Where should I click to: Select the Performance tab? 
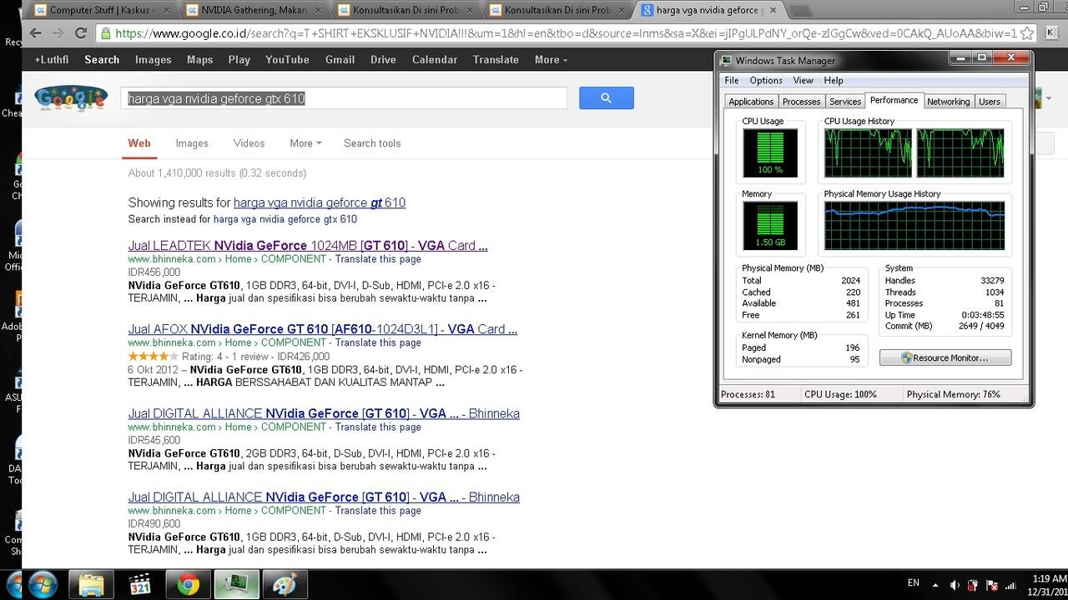coord(894,100)
